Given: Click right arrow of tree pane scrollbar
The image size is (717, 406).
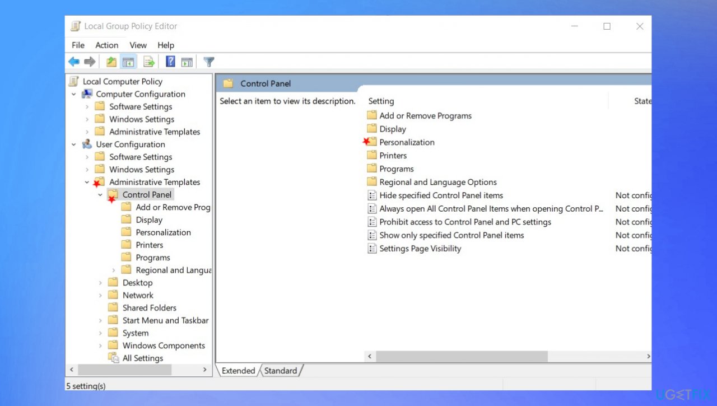Looking at the screenshot, I should click(205, 370).
